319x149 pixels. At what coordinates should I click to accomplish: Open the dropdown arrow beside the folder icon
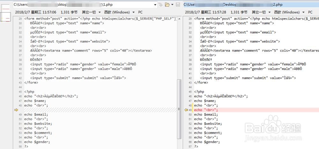tap(172, 4)
